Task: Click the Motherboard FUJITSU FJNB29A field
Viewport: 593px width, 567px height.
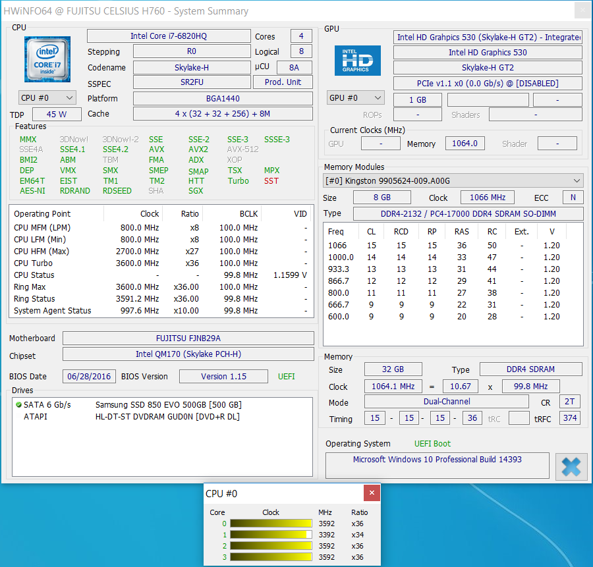Action: click(x=188, y=338)
